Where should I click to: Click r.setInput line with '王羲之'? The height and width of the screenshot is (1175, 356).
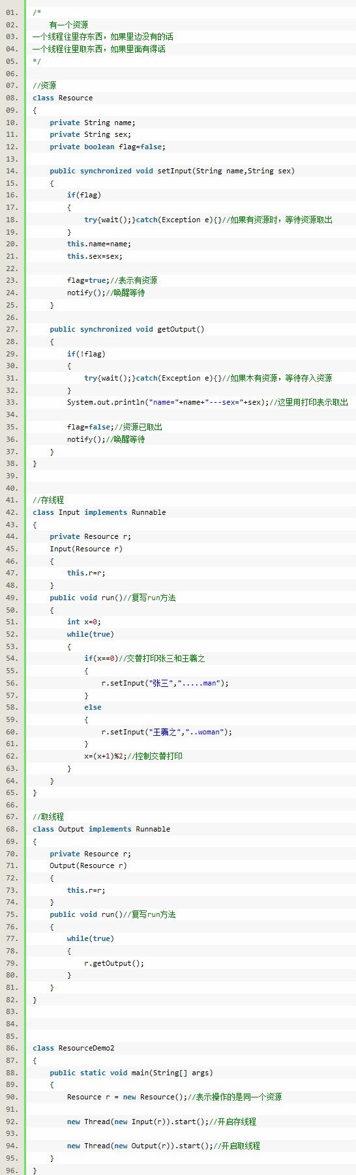[167, 732]
